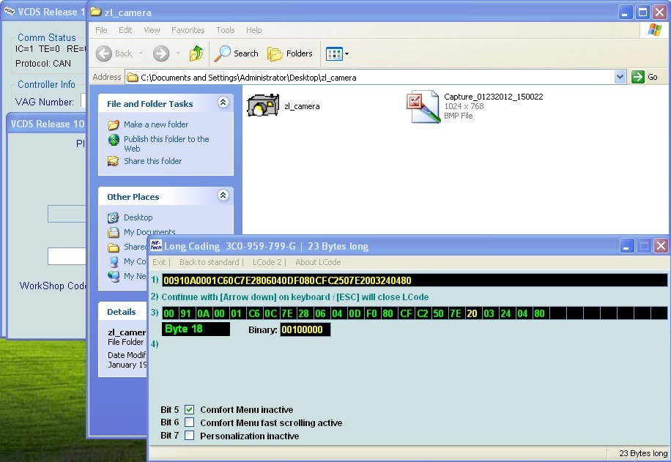
Task: Click the Share this folder icon
Action: [x=114, y=161]
